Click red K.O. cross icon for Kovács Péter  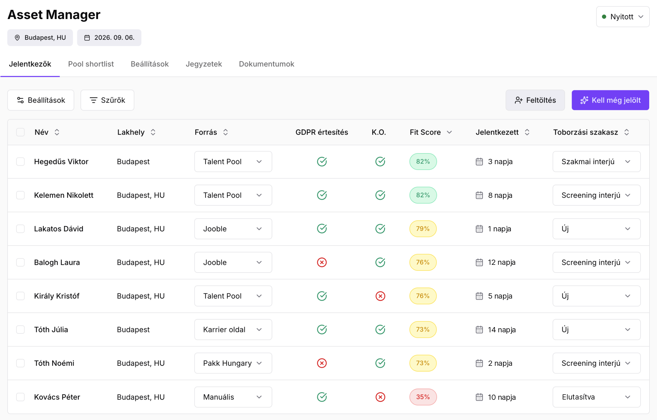point(380,397)
